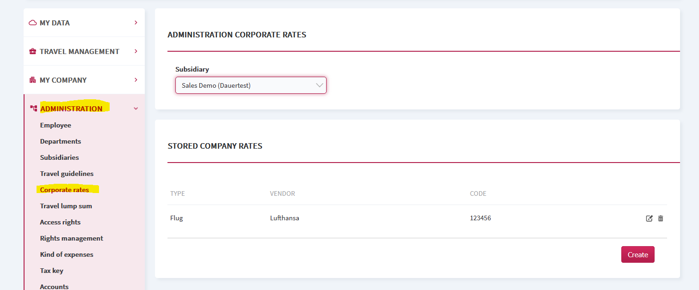Collapse the Administration section chevron
This screenshot has width=699, height=290.
pos(136,109)
